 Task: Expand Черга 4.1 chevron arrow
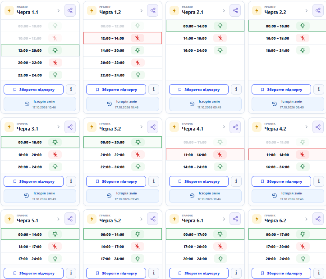(224, 127)
